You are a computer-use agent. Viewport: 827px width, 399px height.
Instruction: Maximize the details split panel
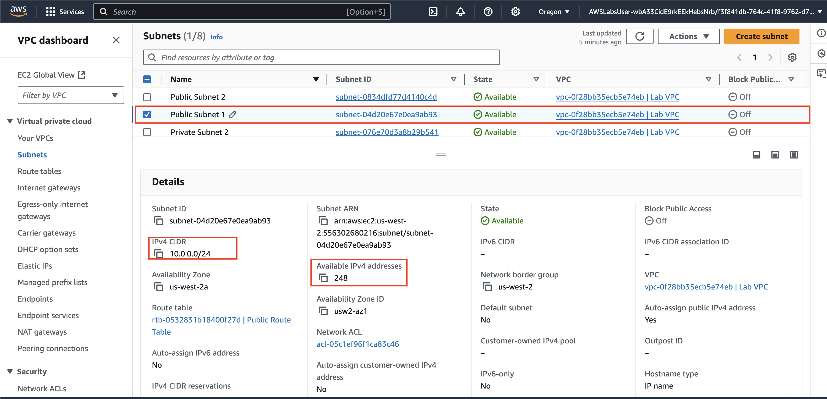[794, 155]
